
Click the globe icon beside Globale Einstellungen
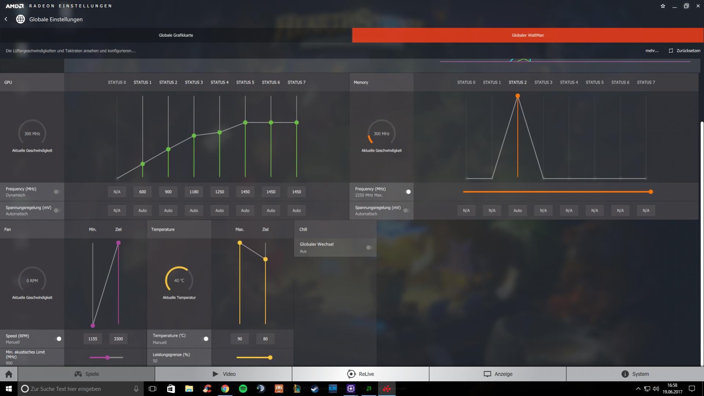21,19
